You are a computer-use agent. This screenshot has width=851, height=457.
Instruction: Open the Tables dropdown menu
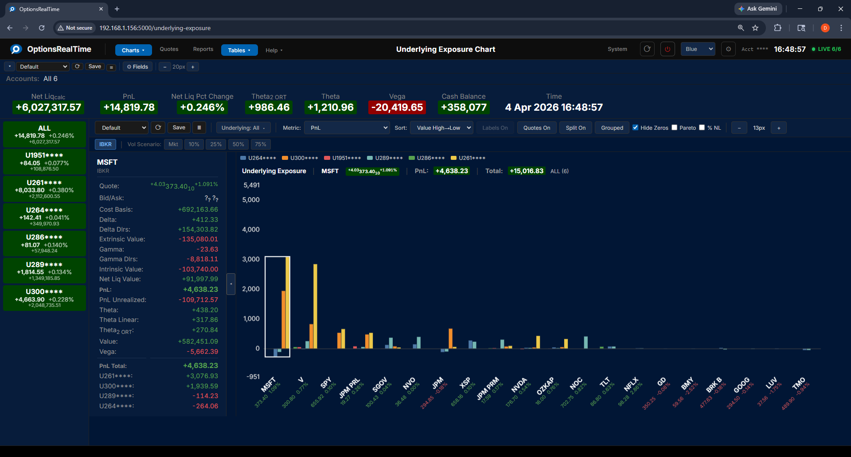coord(239,50)
